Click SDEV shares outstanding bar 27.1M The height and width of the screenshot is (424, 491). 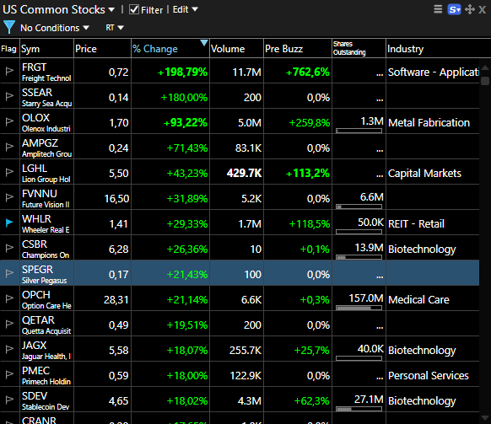click(359, 409)
